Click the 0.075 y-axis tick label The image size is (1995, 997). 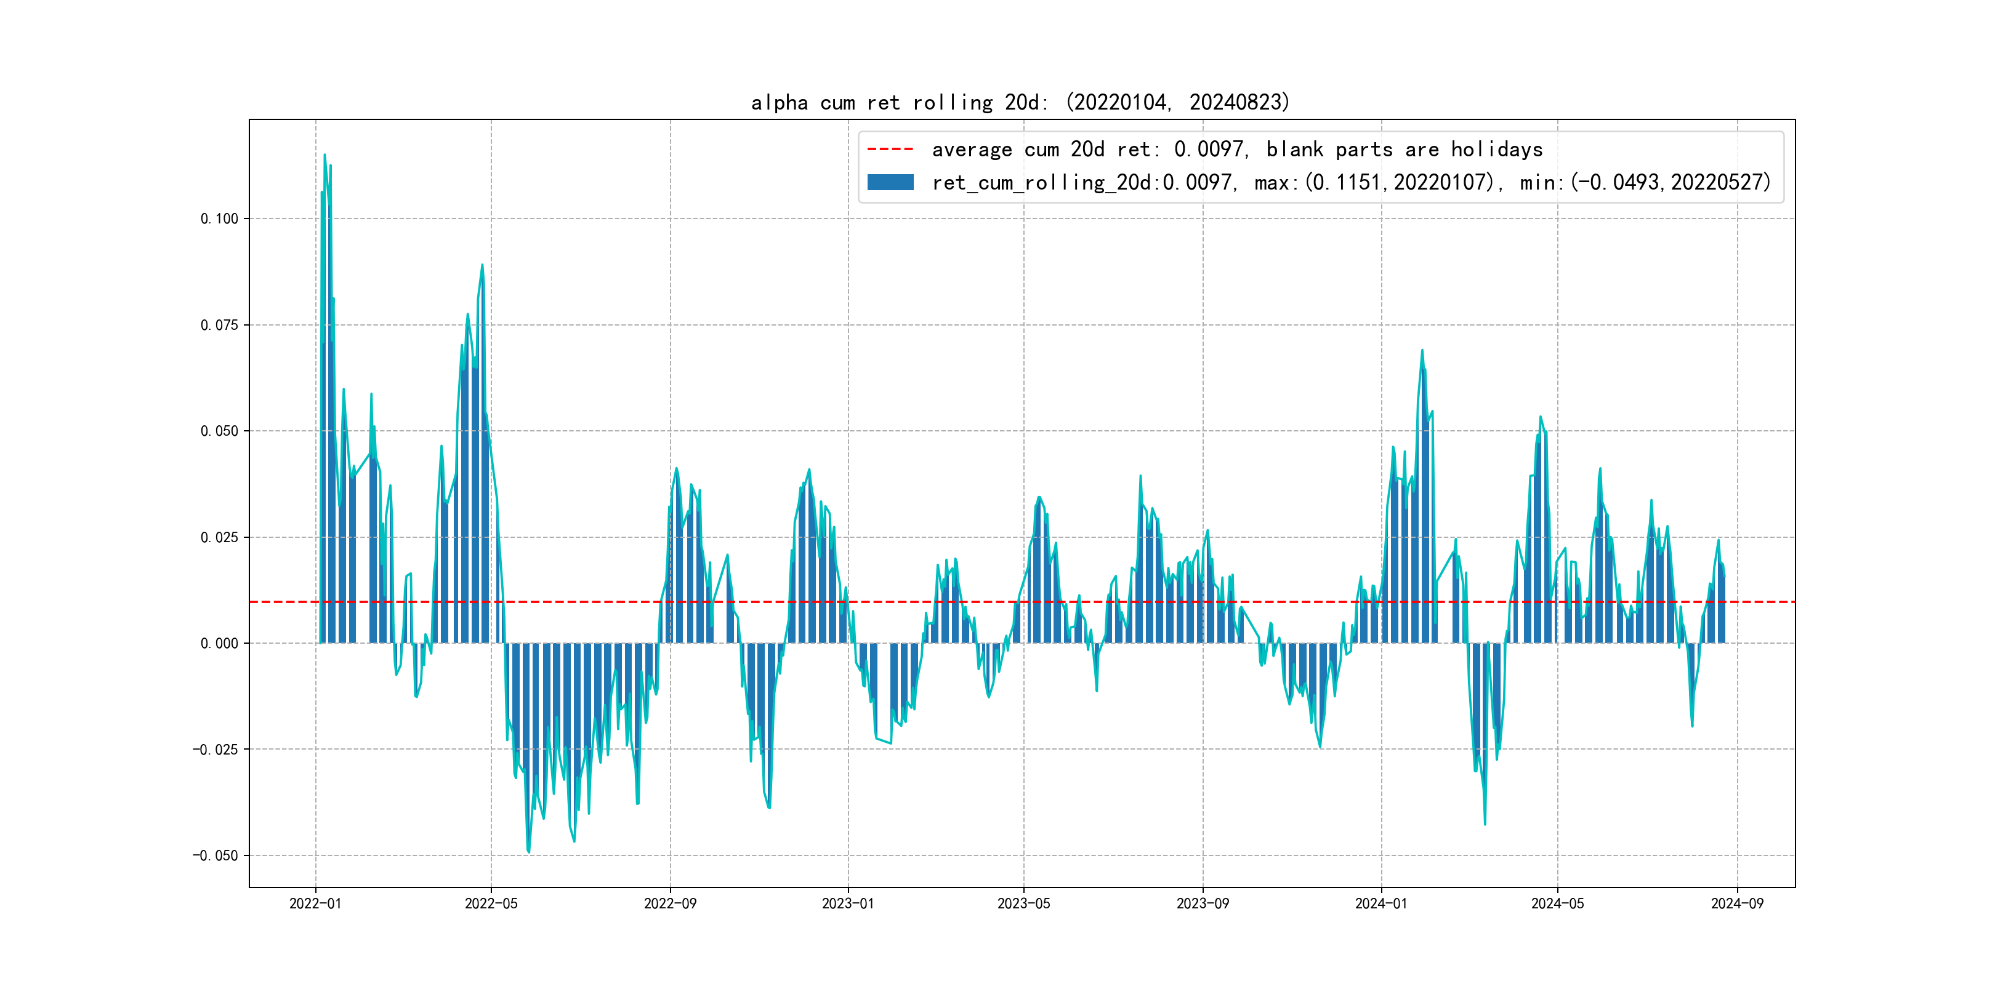(x=219, y=325)
